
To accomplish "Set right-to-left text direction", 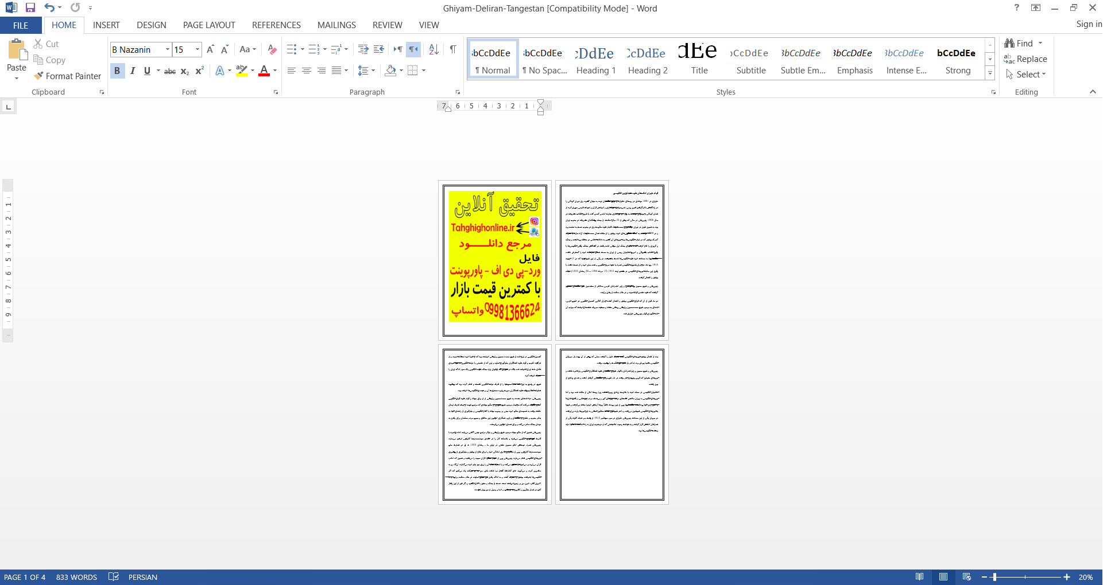I will pyautogui.click(x=413, y=49).
